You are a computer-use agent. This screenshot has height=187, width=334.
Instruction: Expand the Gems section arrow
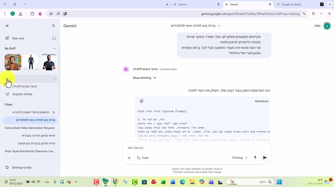pyautogui.click(x=54, y=79)
